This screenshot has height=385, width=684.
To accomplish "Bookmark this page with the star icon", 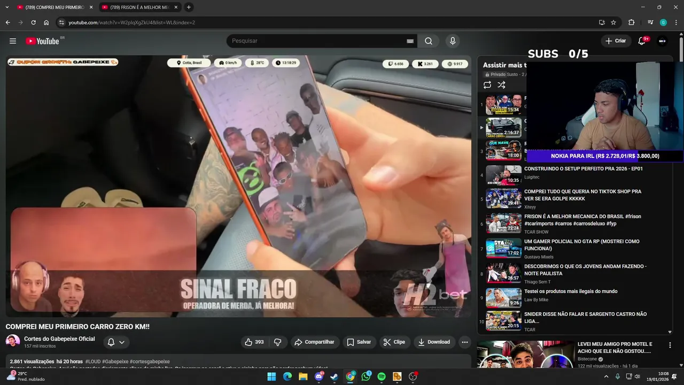I will click(613, 22).
